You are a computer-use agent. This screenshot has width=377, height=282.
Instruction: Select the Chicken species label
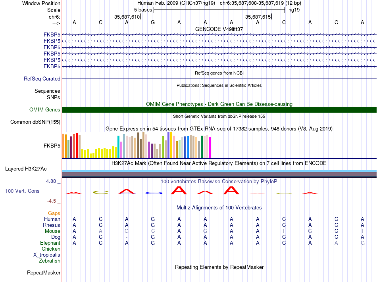51,249
